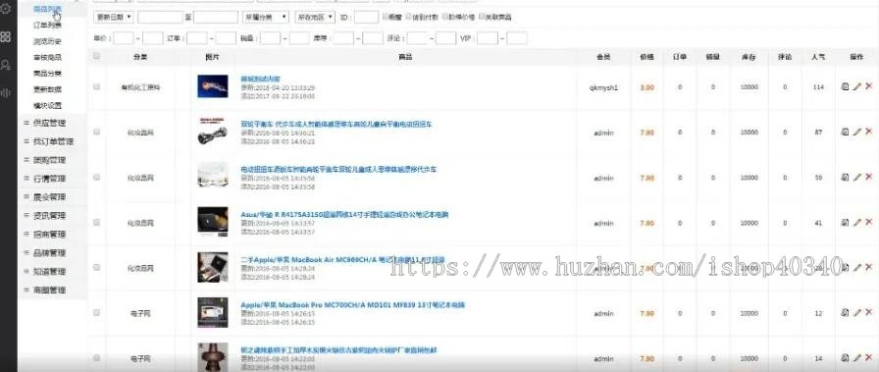The height and width of the screenshot is (372, 879).
Task: Edit the Asus R417SA3150 laptop product
Action: tap(856, 223)
